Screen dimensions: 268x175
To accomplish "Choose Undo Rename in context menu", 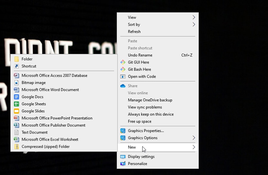I will click(140, 55).
